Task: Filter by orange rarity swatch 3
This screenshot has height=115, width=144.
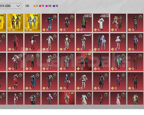Action: pyautogui.click(x=35, y=6)
